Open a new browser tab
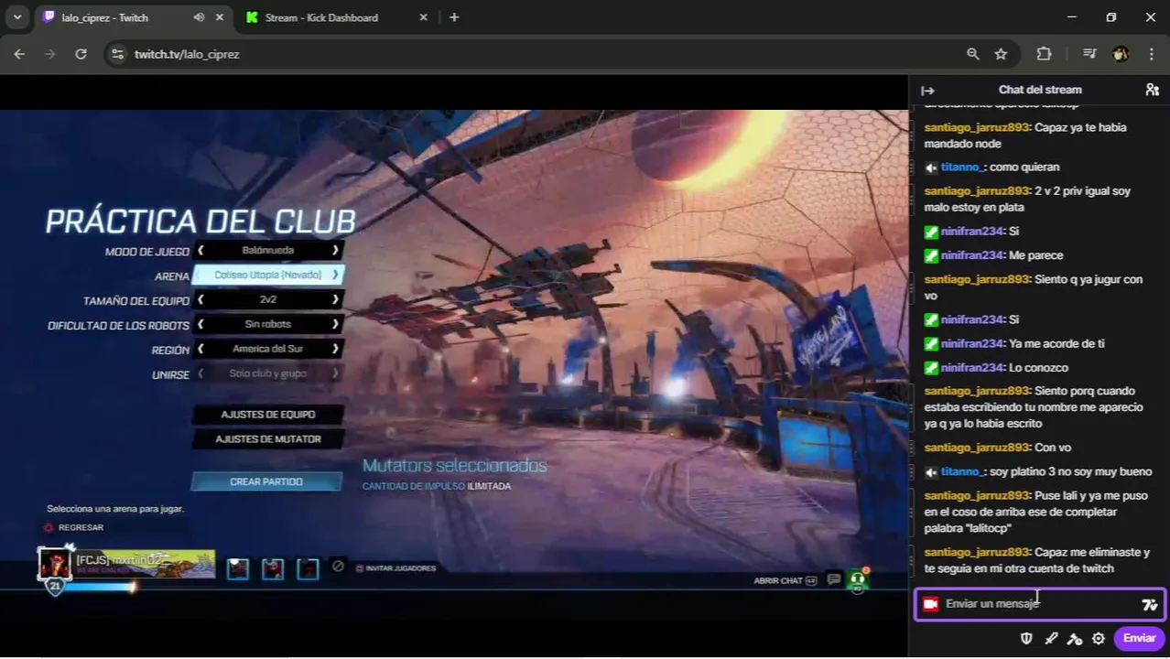Screen dimensions: 1170x659 (454, 17)
